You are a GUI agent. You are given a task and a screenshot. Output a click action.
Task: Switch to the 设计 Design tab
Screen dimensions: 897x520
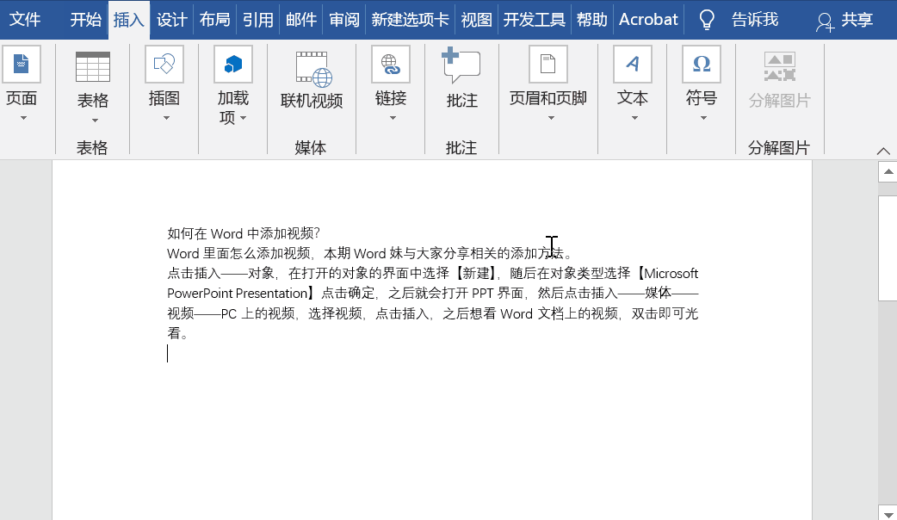click(x=171, y=20)
